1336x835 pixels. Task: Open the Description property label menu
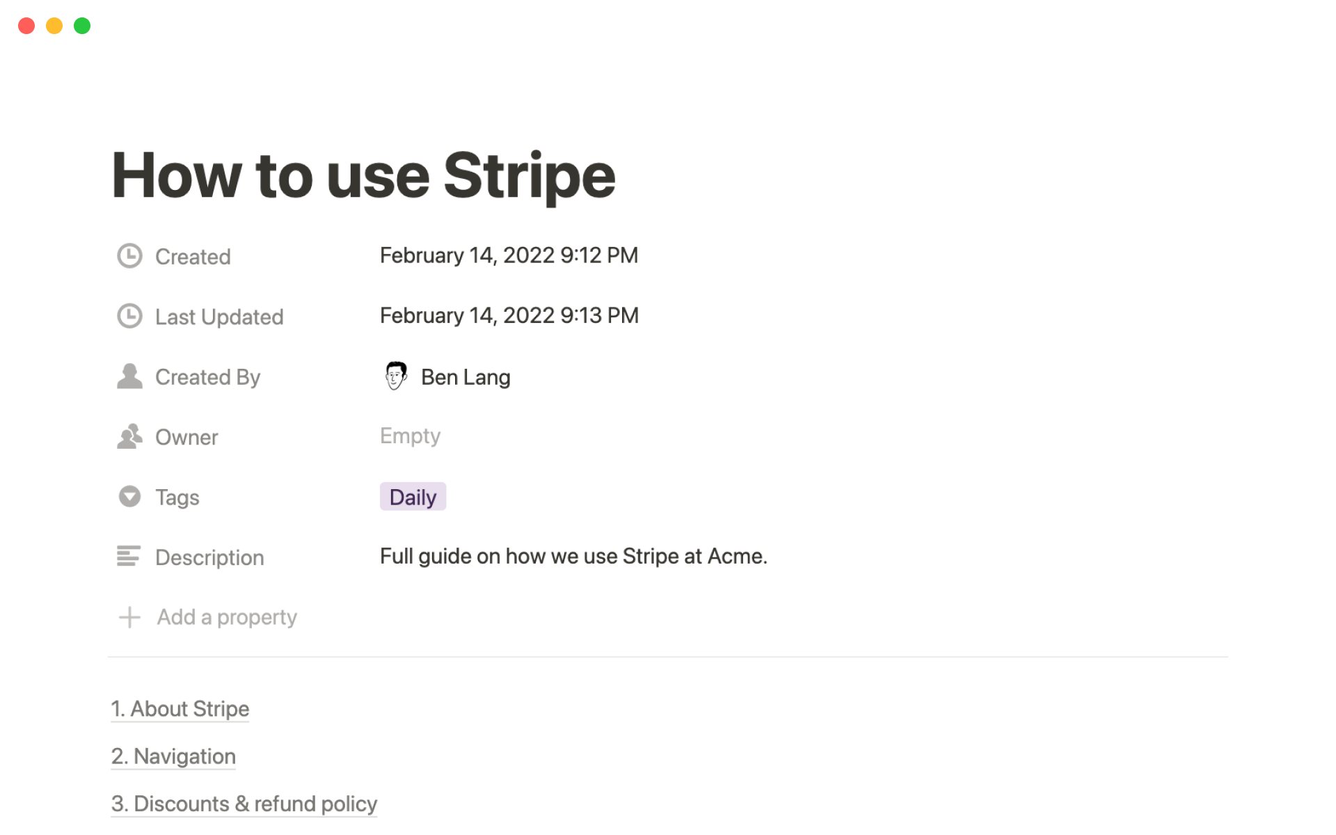(209, 557)
